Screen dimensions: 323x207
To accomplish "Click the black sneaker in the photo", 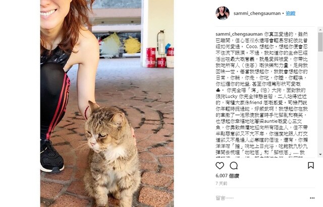I will 51,156.
